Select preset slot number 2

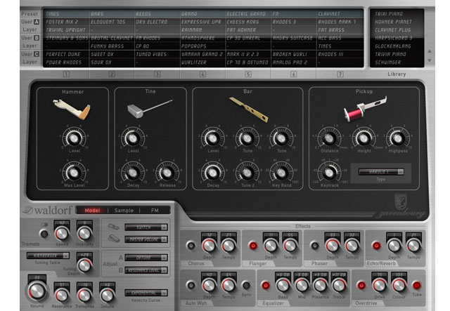(x=112, y=74)
